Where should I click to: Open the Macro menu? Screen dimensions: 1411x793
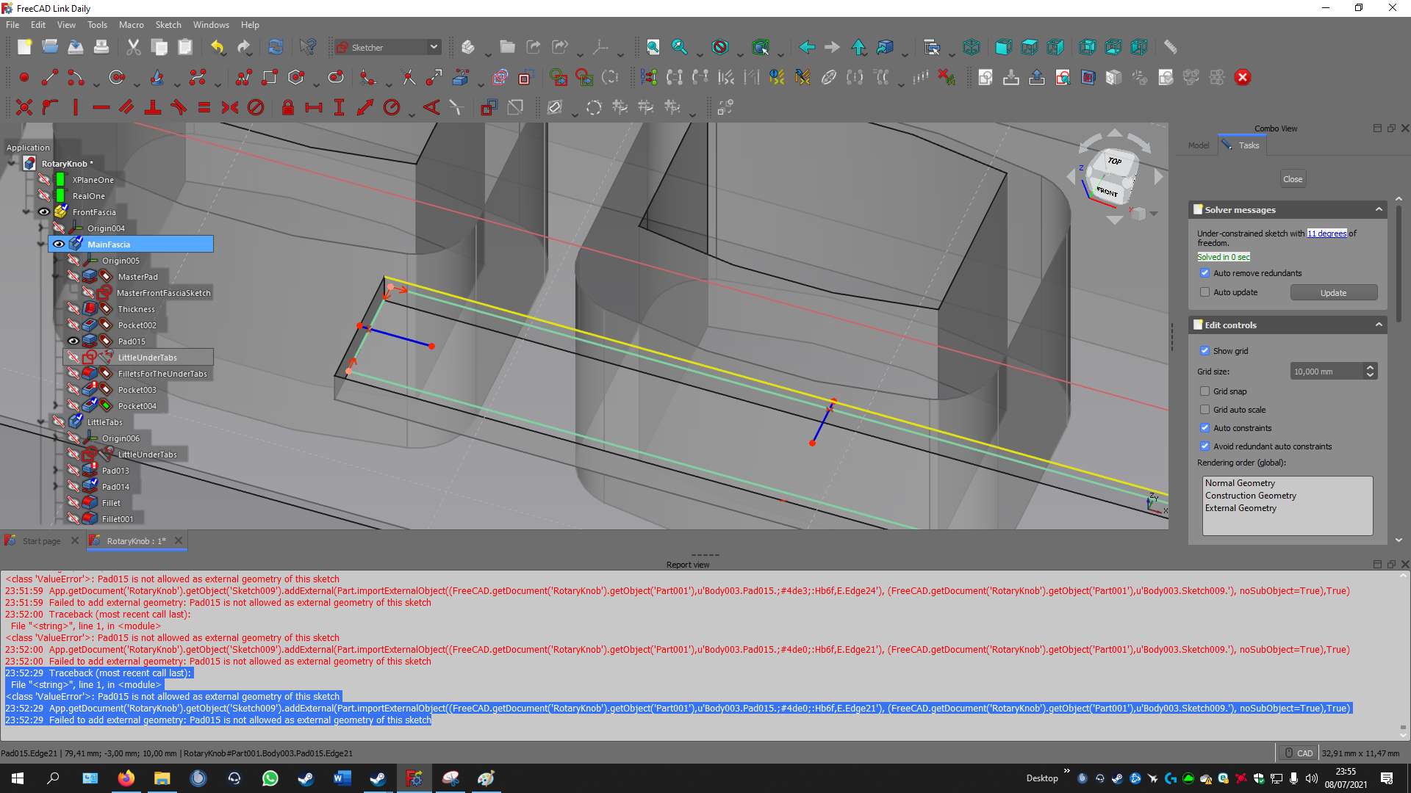coord(132,25)
